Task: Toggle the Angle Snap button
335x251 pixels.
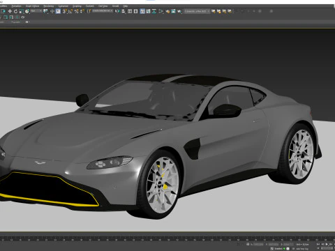Action: [x=70, y=11]
